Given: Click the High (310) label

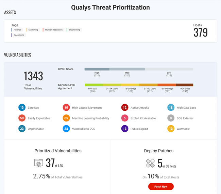Looking at the screenshot, I should pyautogui.click(x=97, y=74).
